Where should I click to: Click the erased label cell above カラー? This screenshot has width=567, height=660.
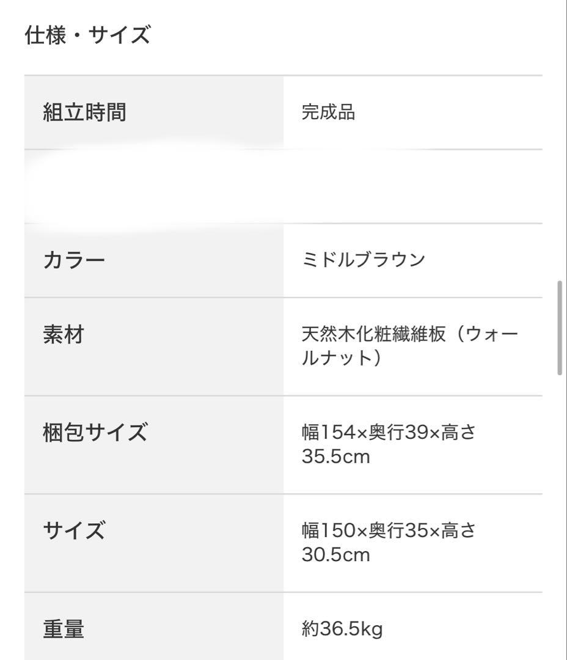[154, 186]
